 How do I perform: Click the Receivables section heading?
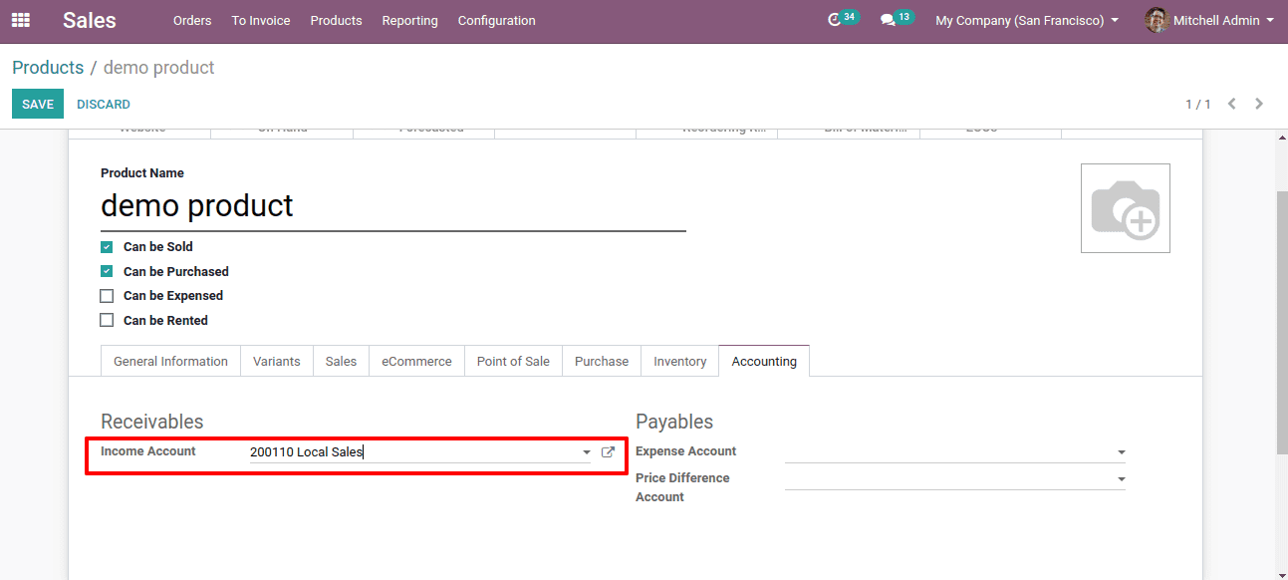point(152,422)
